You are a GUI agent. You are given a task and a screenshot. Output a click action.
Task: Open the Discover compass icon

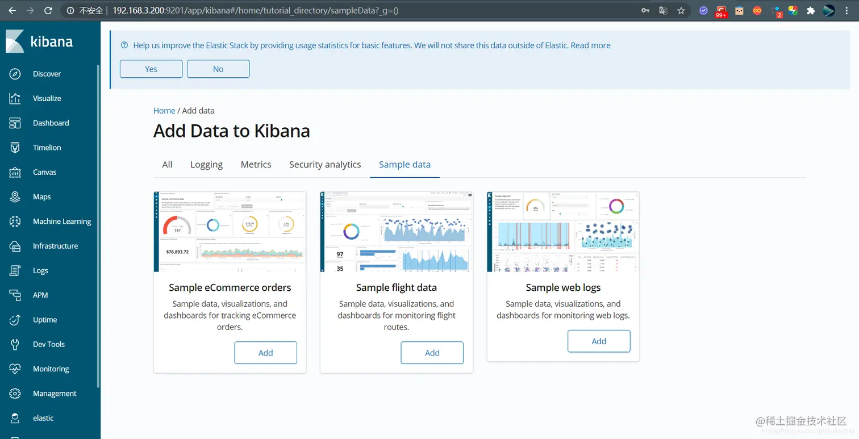(x=15, y=74)
